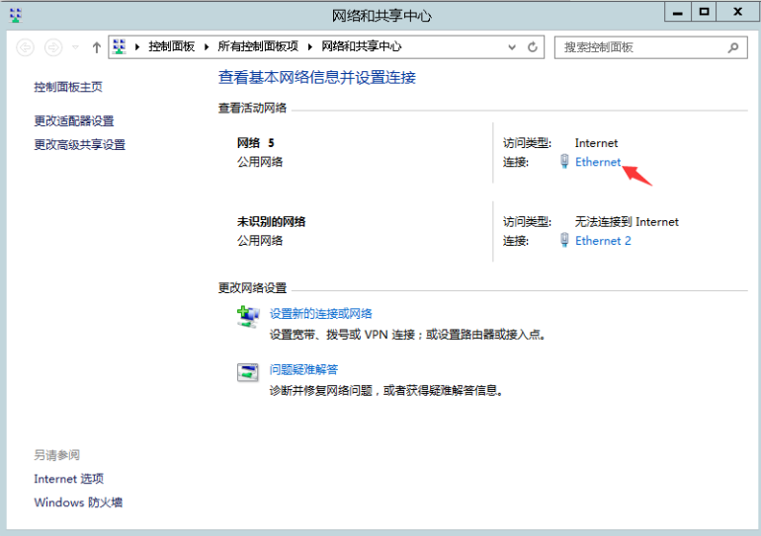
Task: Select 控制面板 in the breadcrumb path
Action: [x=171, y=46]
